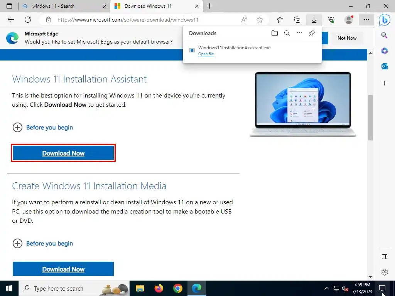395x296 pixels.
Task: Hide the sidebar using the panel icon
Action: [x=385, y=256]
